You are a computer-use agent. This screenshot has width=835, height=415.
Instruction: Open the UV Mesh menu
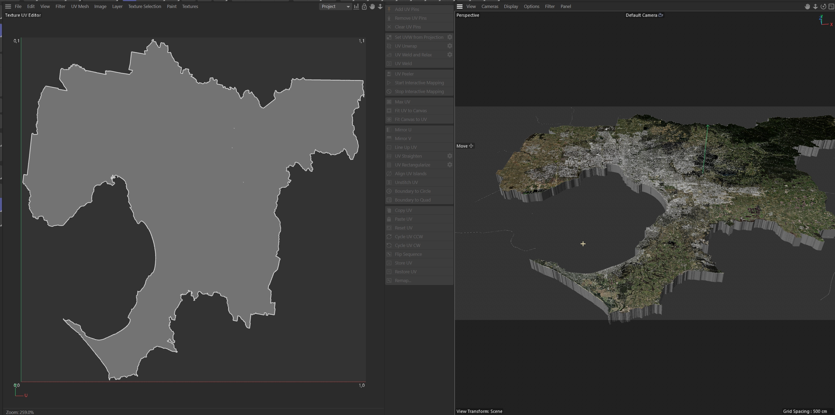tap(80, 6)
